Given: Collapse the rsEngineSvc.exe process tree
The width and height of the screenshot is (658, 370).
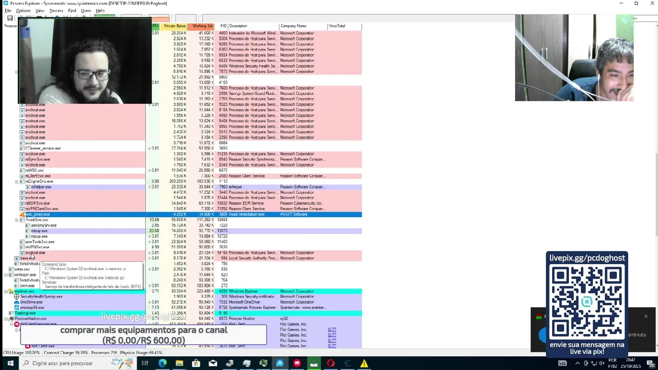Looking at the screenshot, I should tap(16, 181).
